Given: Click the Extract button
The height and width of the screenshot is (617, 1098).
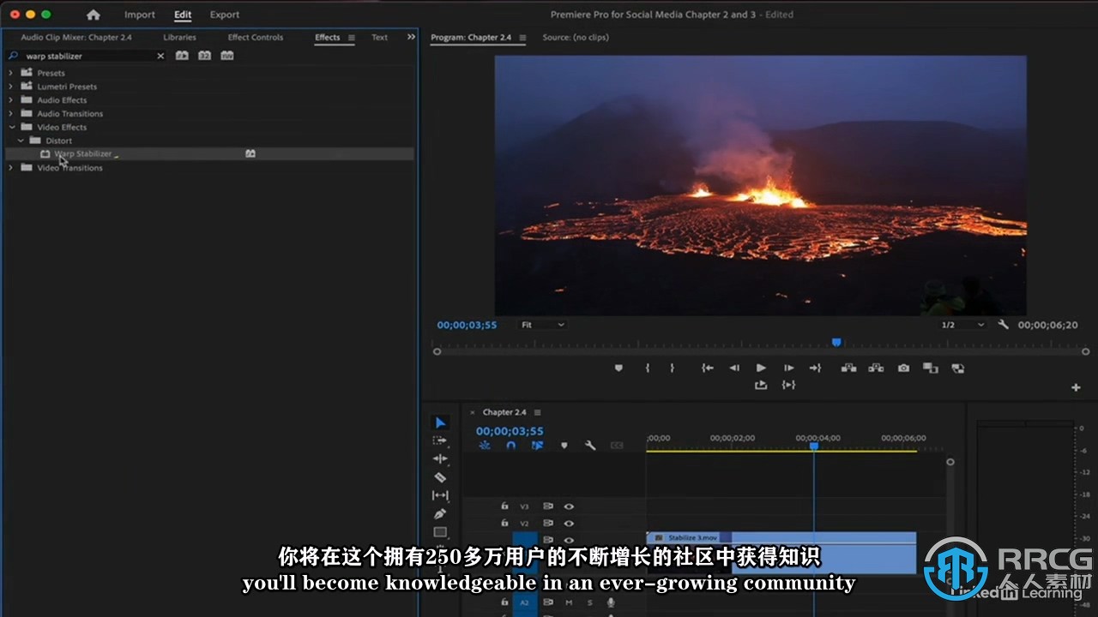Looking at the screenshot, I should pyautogui.click(x=876, y=368).
